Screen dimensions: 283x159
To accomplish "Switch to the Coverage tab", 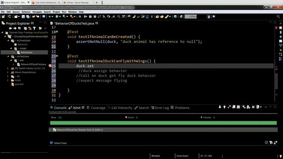I will 96,108.
